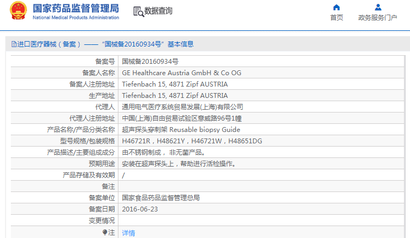Select GE Healthcare Austria GmbH & Co OG
This screenshot has width=410, height=238.
coord(181,73)
